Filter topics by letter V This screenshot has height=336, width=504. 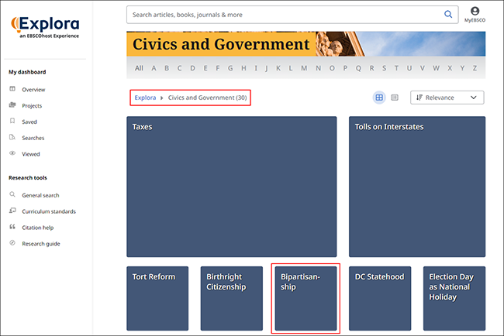click(x=423, y=68)
